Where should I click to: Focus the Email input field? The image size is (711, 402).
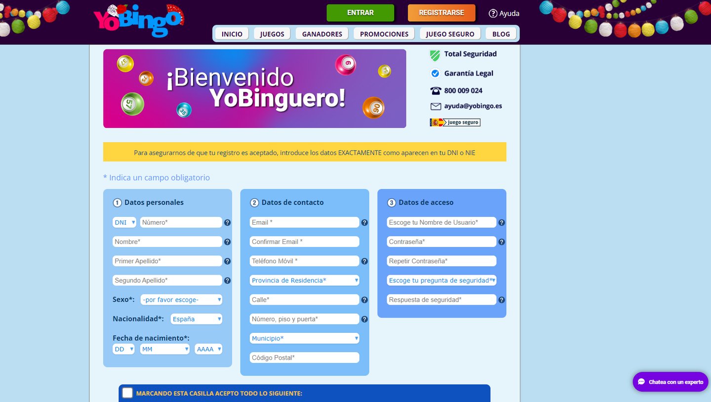(x=305, y=222)
